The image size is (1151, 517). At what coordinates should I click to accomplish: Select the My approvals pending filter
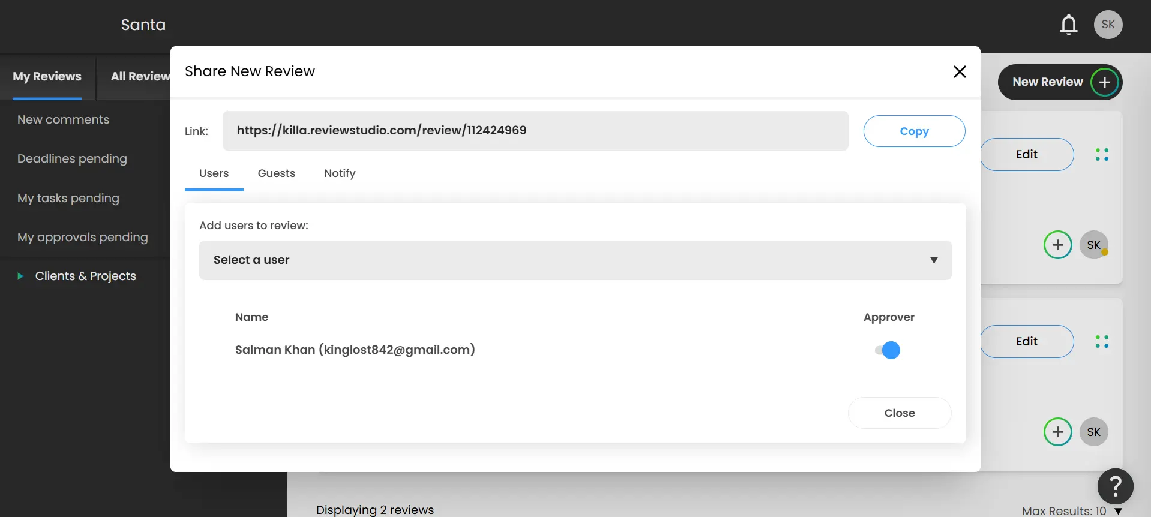click(82, 237)
